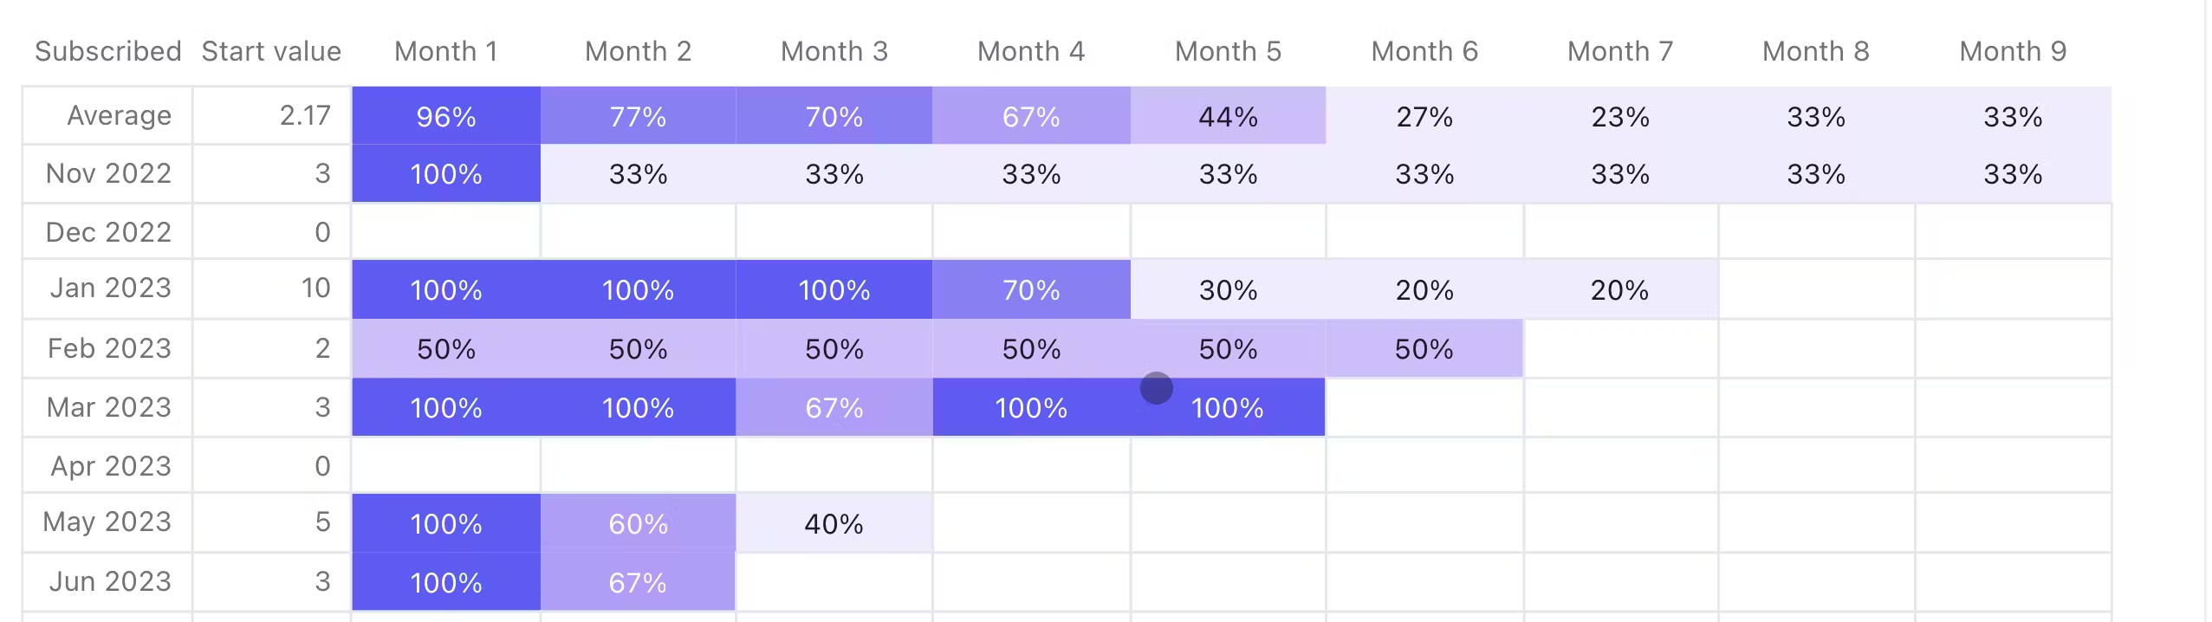
Task: Click Average row's 96% Month 1 cell
Action: (x=446, y=116)
